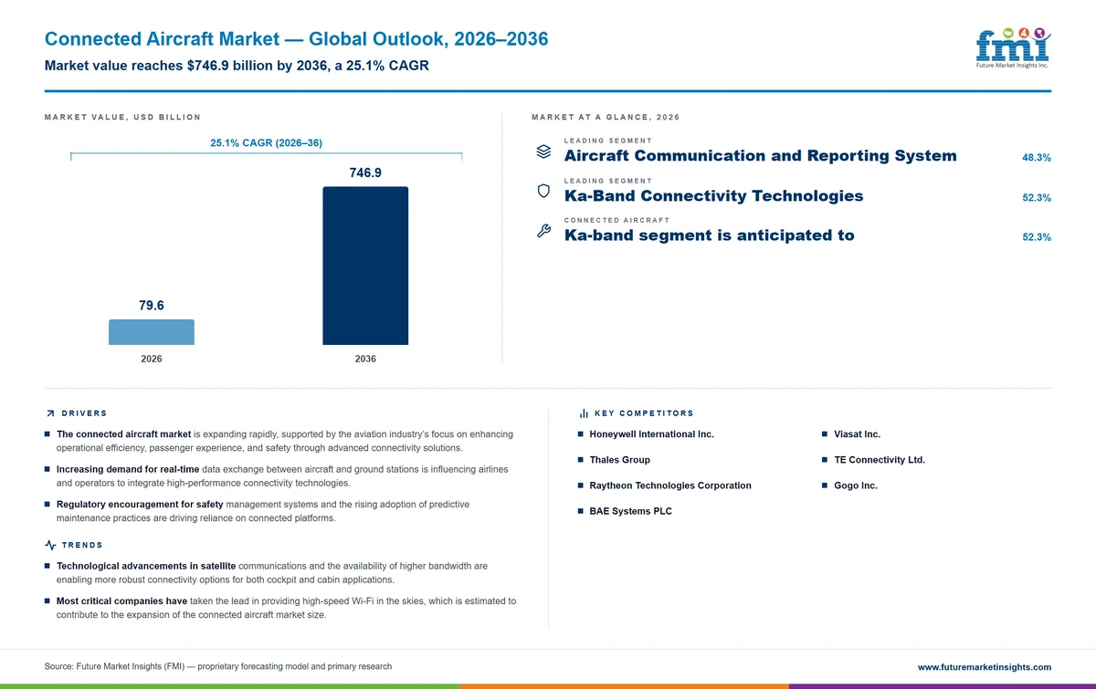The image size is (1096, 689).
Task: Click the wrench icon beside Ka-band segment
Action: coord(543,231)
